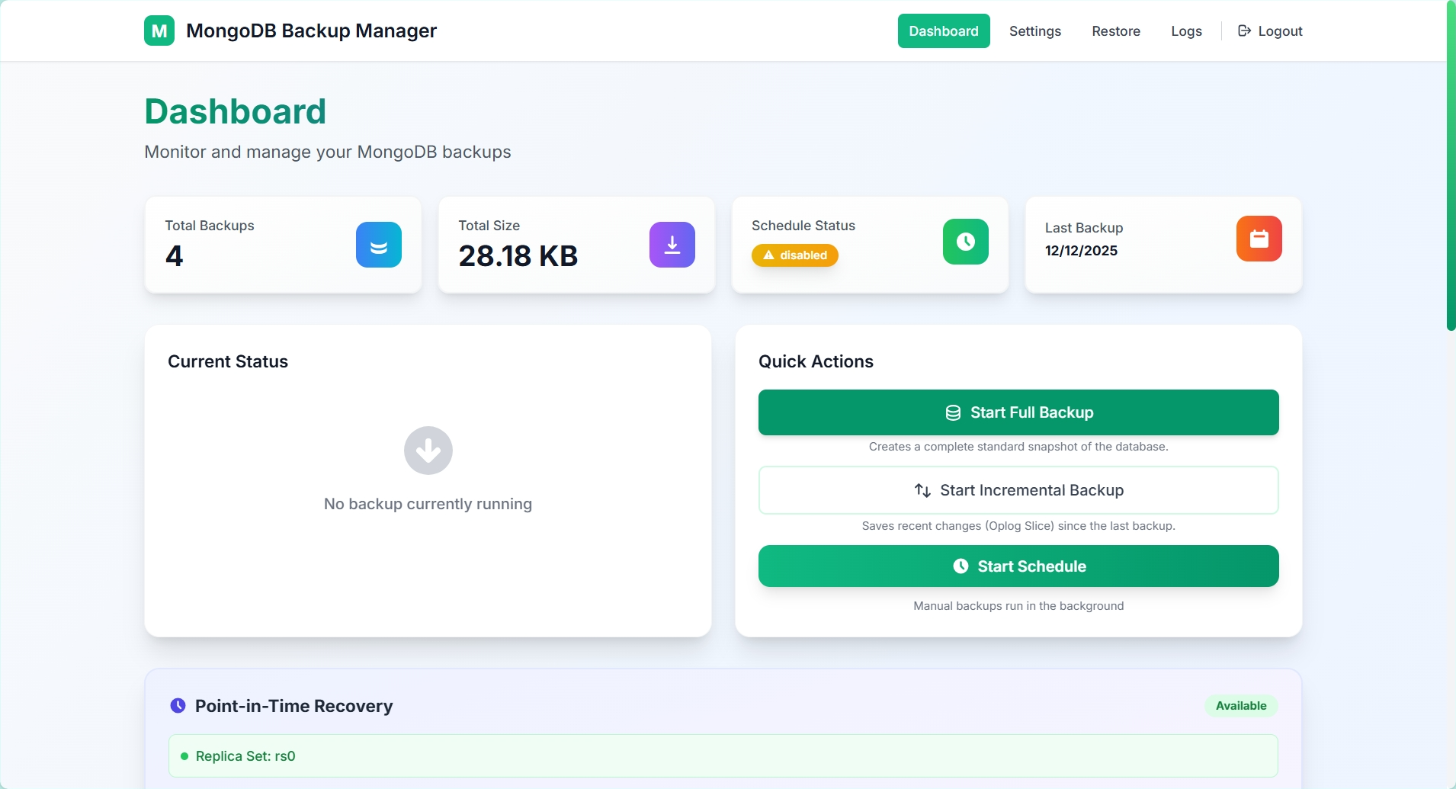Open the Restore page
Screen dimensions: 1456x789
[1115, 31]
